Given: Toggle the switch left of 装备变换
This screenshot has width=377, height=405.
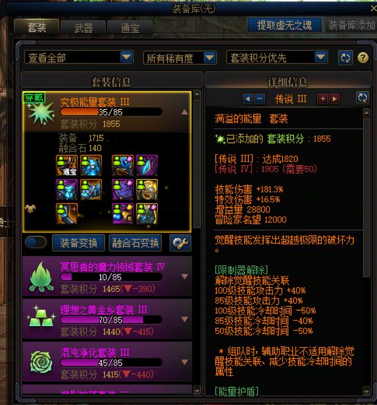Looking at the screenshot, I should click(36, 242).
